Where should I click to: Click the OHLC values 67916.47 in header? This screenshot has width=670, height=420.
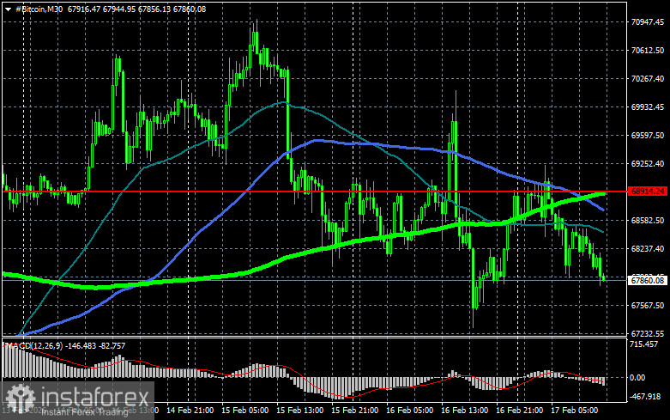[x=84, y=9]
